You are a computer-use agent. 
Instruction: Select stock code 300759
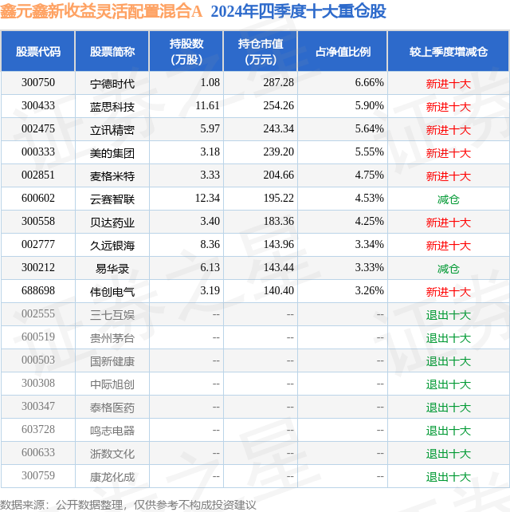tap(38, 476)
